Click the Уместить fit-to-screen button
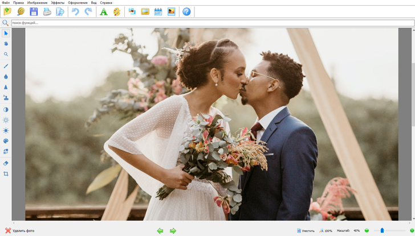The width and height of the screenshot is (415, 236). (x=306, y=230)
